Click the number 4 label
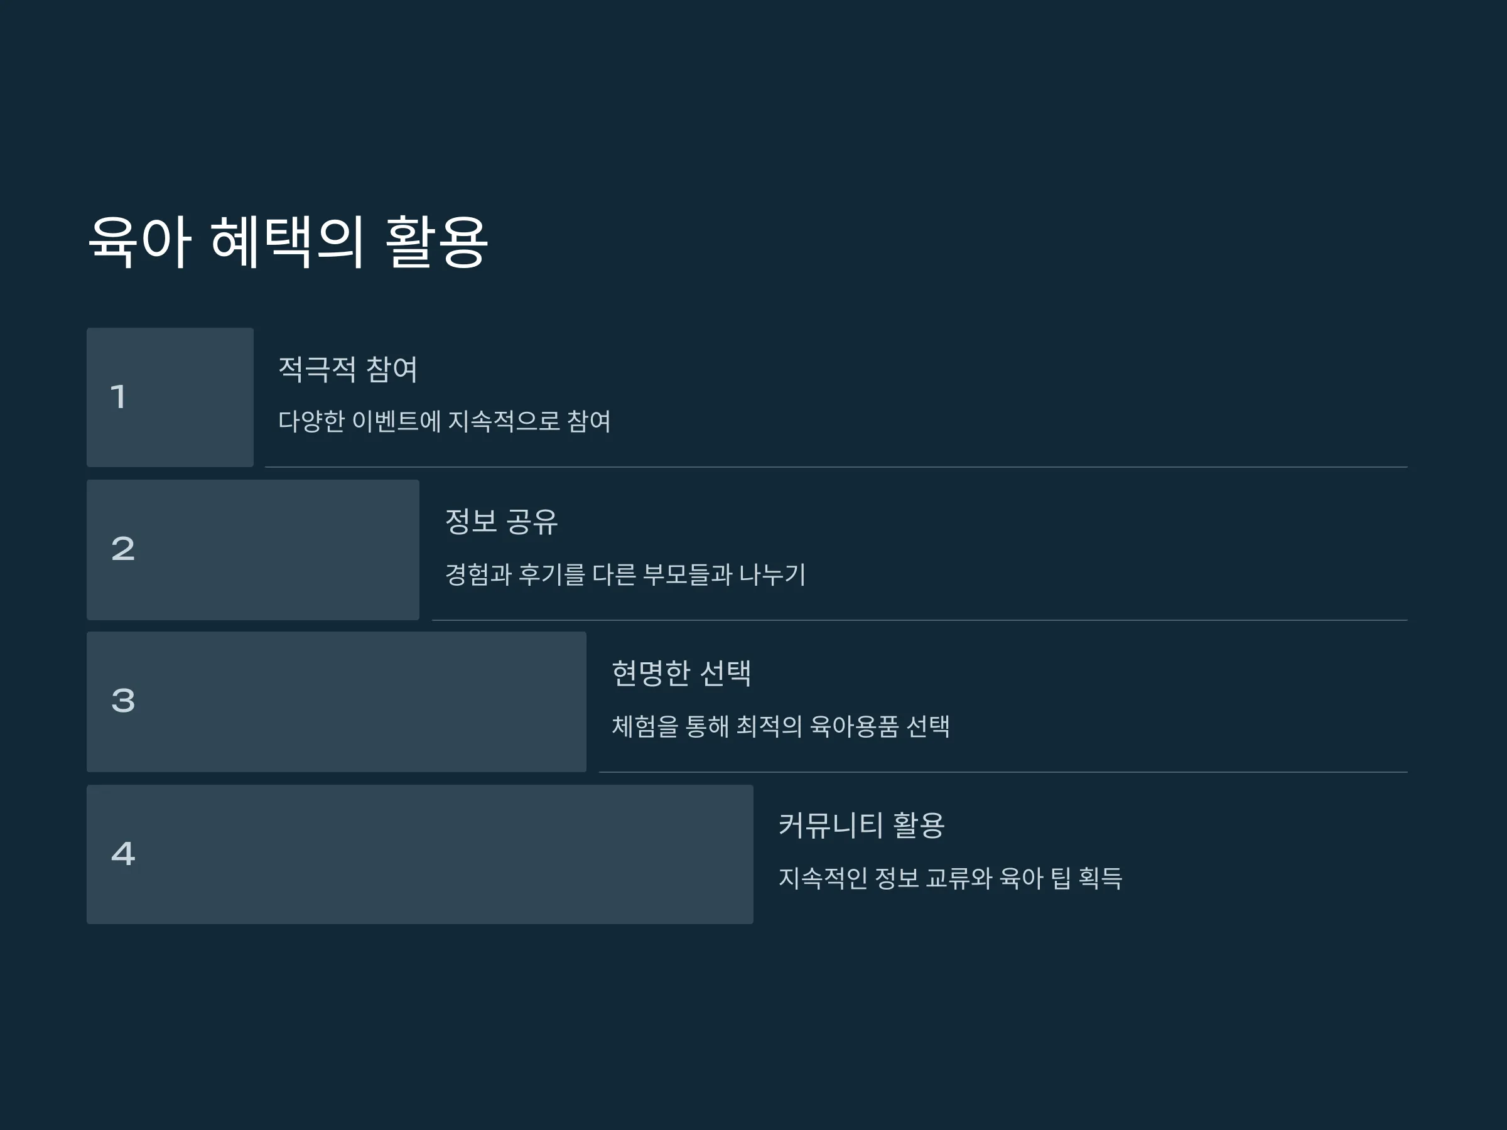This screenshot has height=1130, width=1507. click(123, 854)
